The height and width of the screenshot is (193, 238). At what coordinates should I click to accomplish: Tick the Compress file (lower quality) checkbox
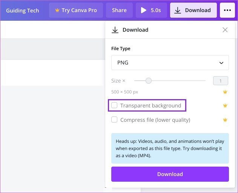114,119
